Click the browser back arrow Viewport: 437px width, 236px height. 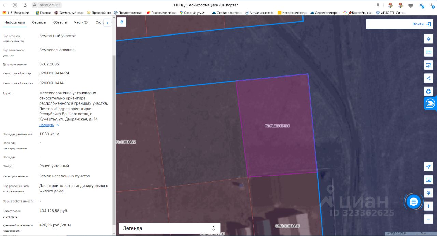5,5
